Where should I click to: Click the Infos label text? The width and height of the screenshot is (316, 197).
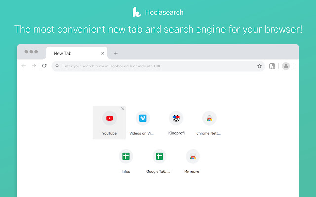click(126, 171)
